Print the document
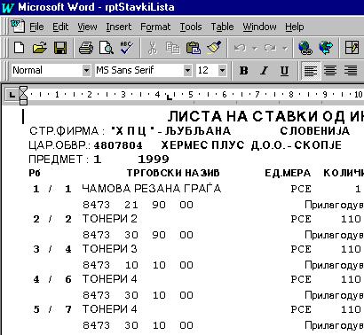 (86, 48)
